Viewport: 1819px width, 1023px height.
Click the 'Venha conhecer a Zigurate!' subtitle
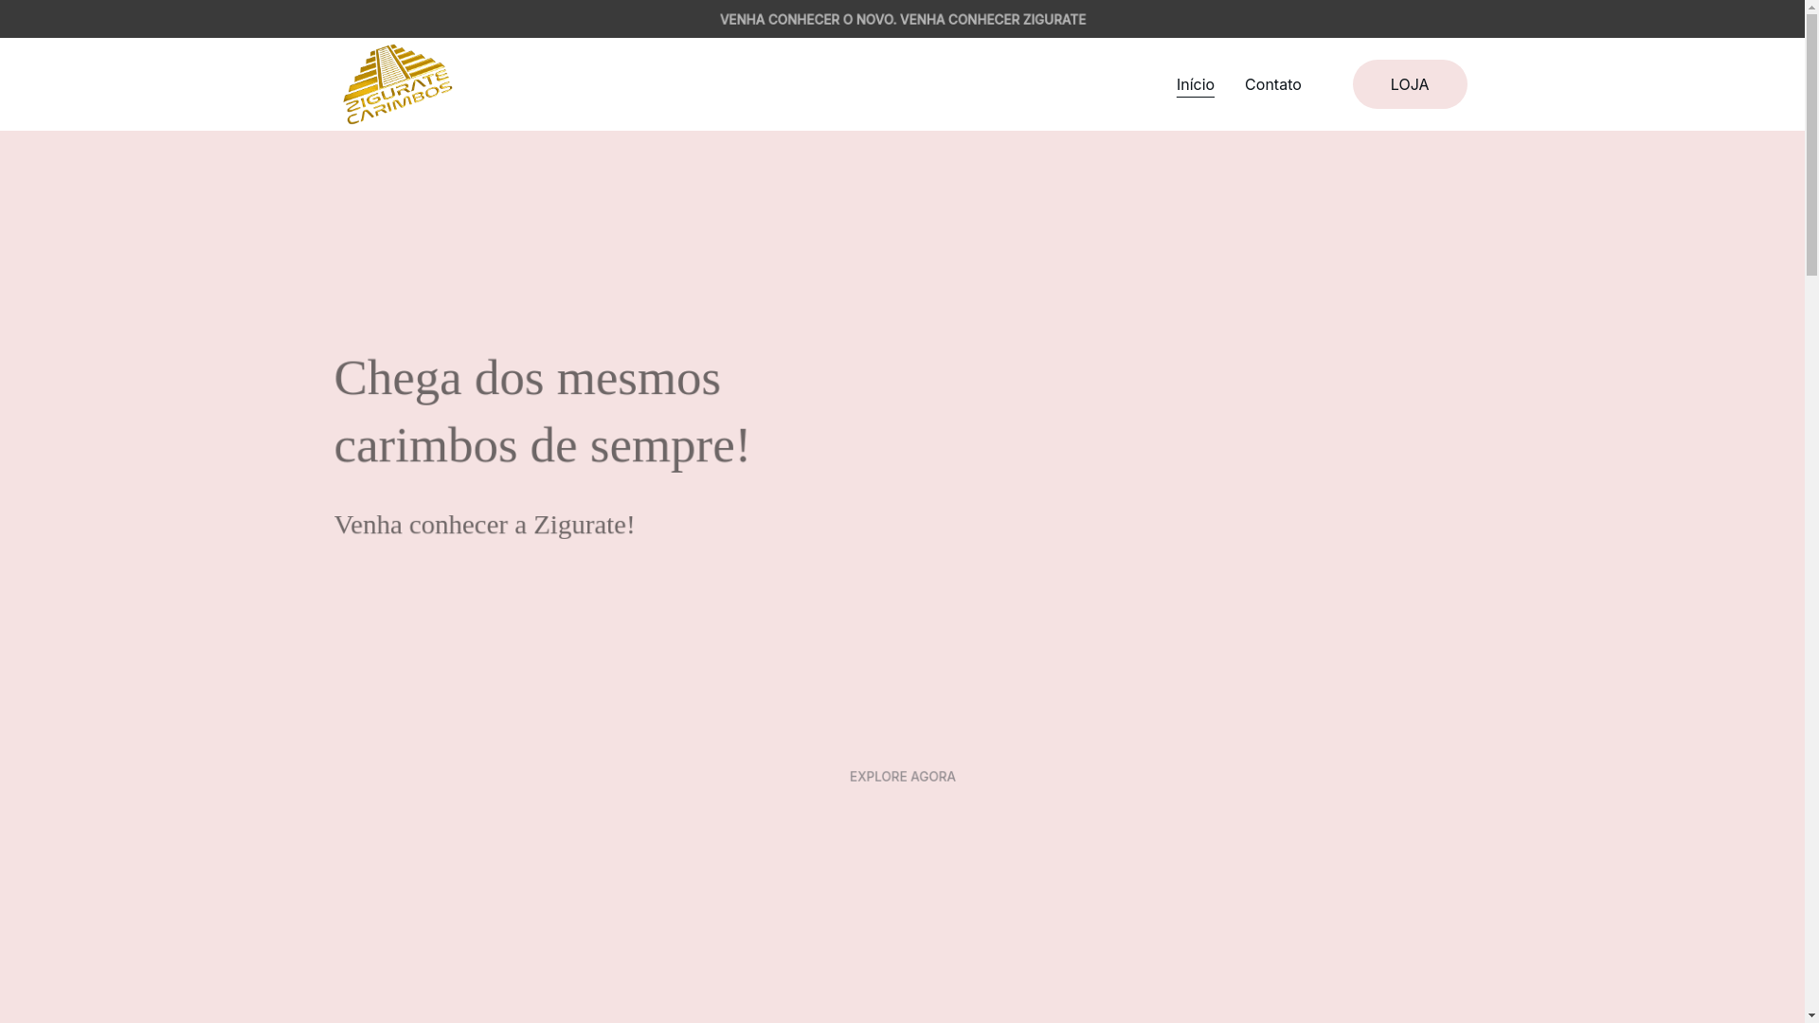coord(484,525)
